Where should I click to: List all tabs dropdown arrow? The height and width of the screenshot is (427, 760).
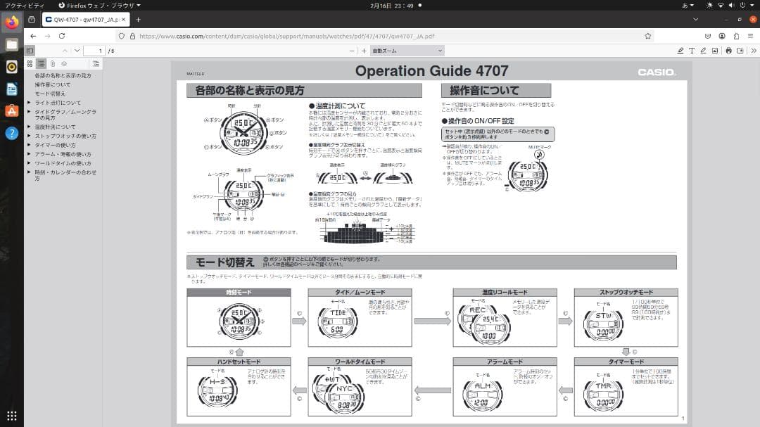coord(695,20)
